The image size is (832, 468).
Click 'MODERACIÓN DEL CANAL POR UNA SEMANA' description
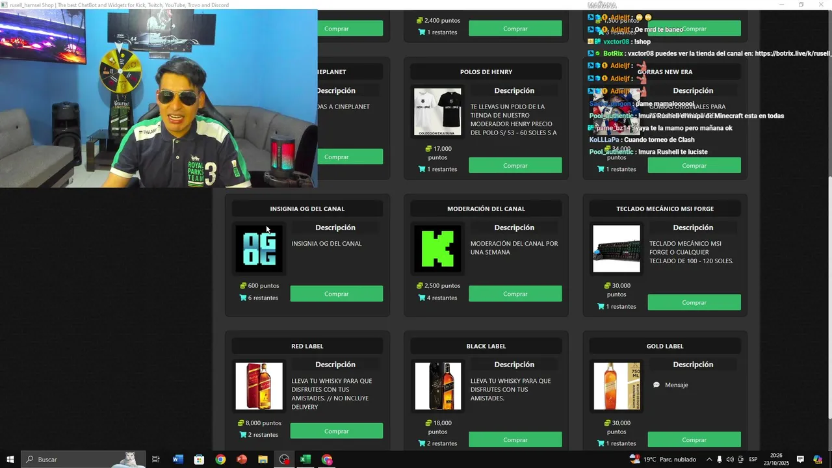514,248
